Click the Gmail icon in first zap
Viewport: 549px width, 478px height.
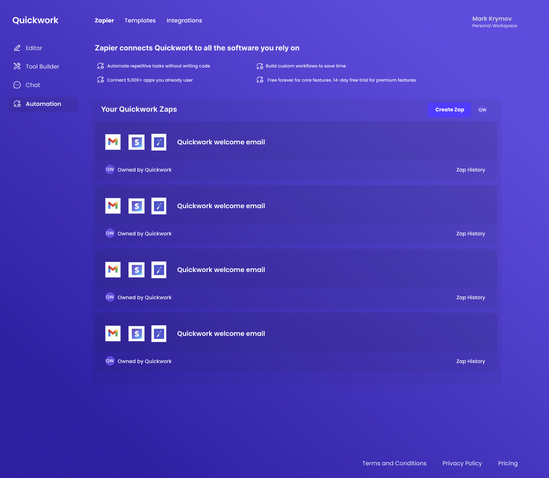pos(113,142)
